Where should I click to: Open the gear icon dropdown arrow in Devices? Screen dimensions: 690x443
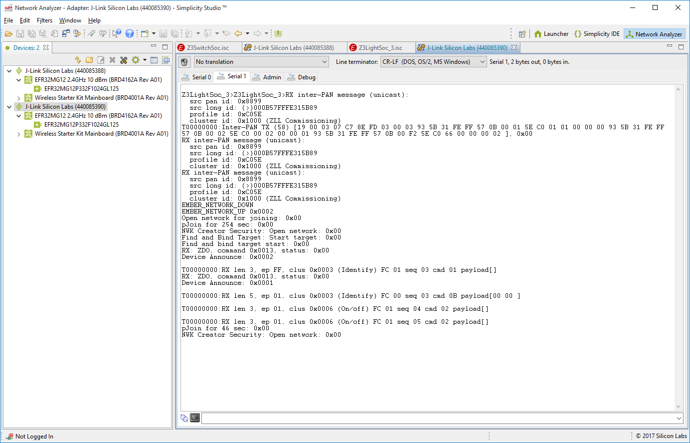145,60
